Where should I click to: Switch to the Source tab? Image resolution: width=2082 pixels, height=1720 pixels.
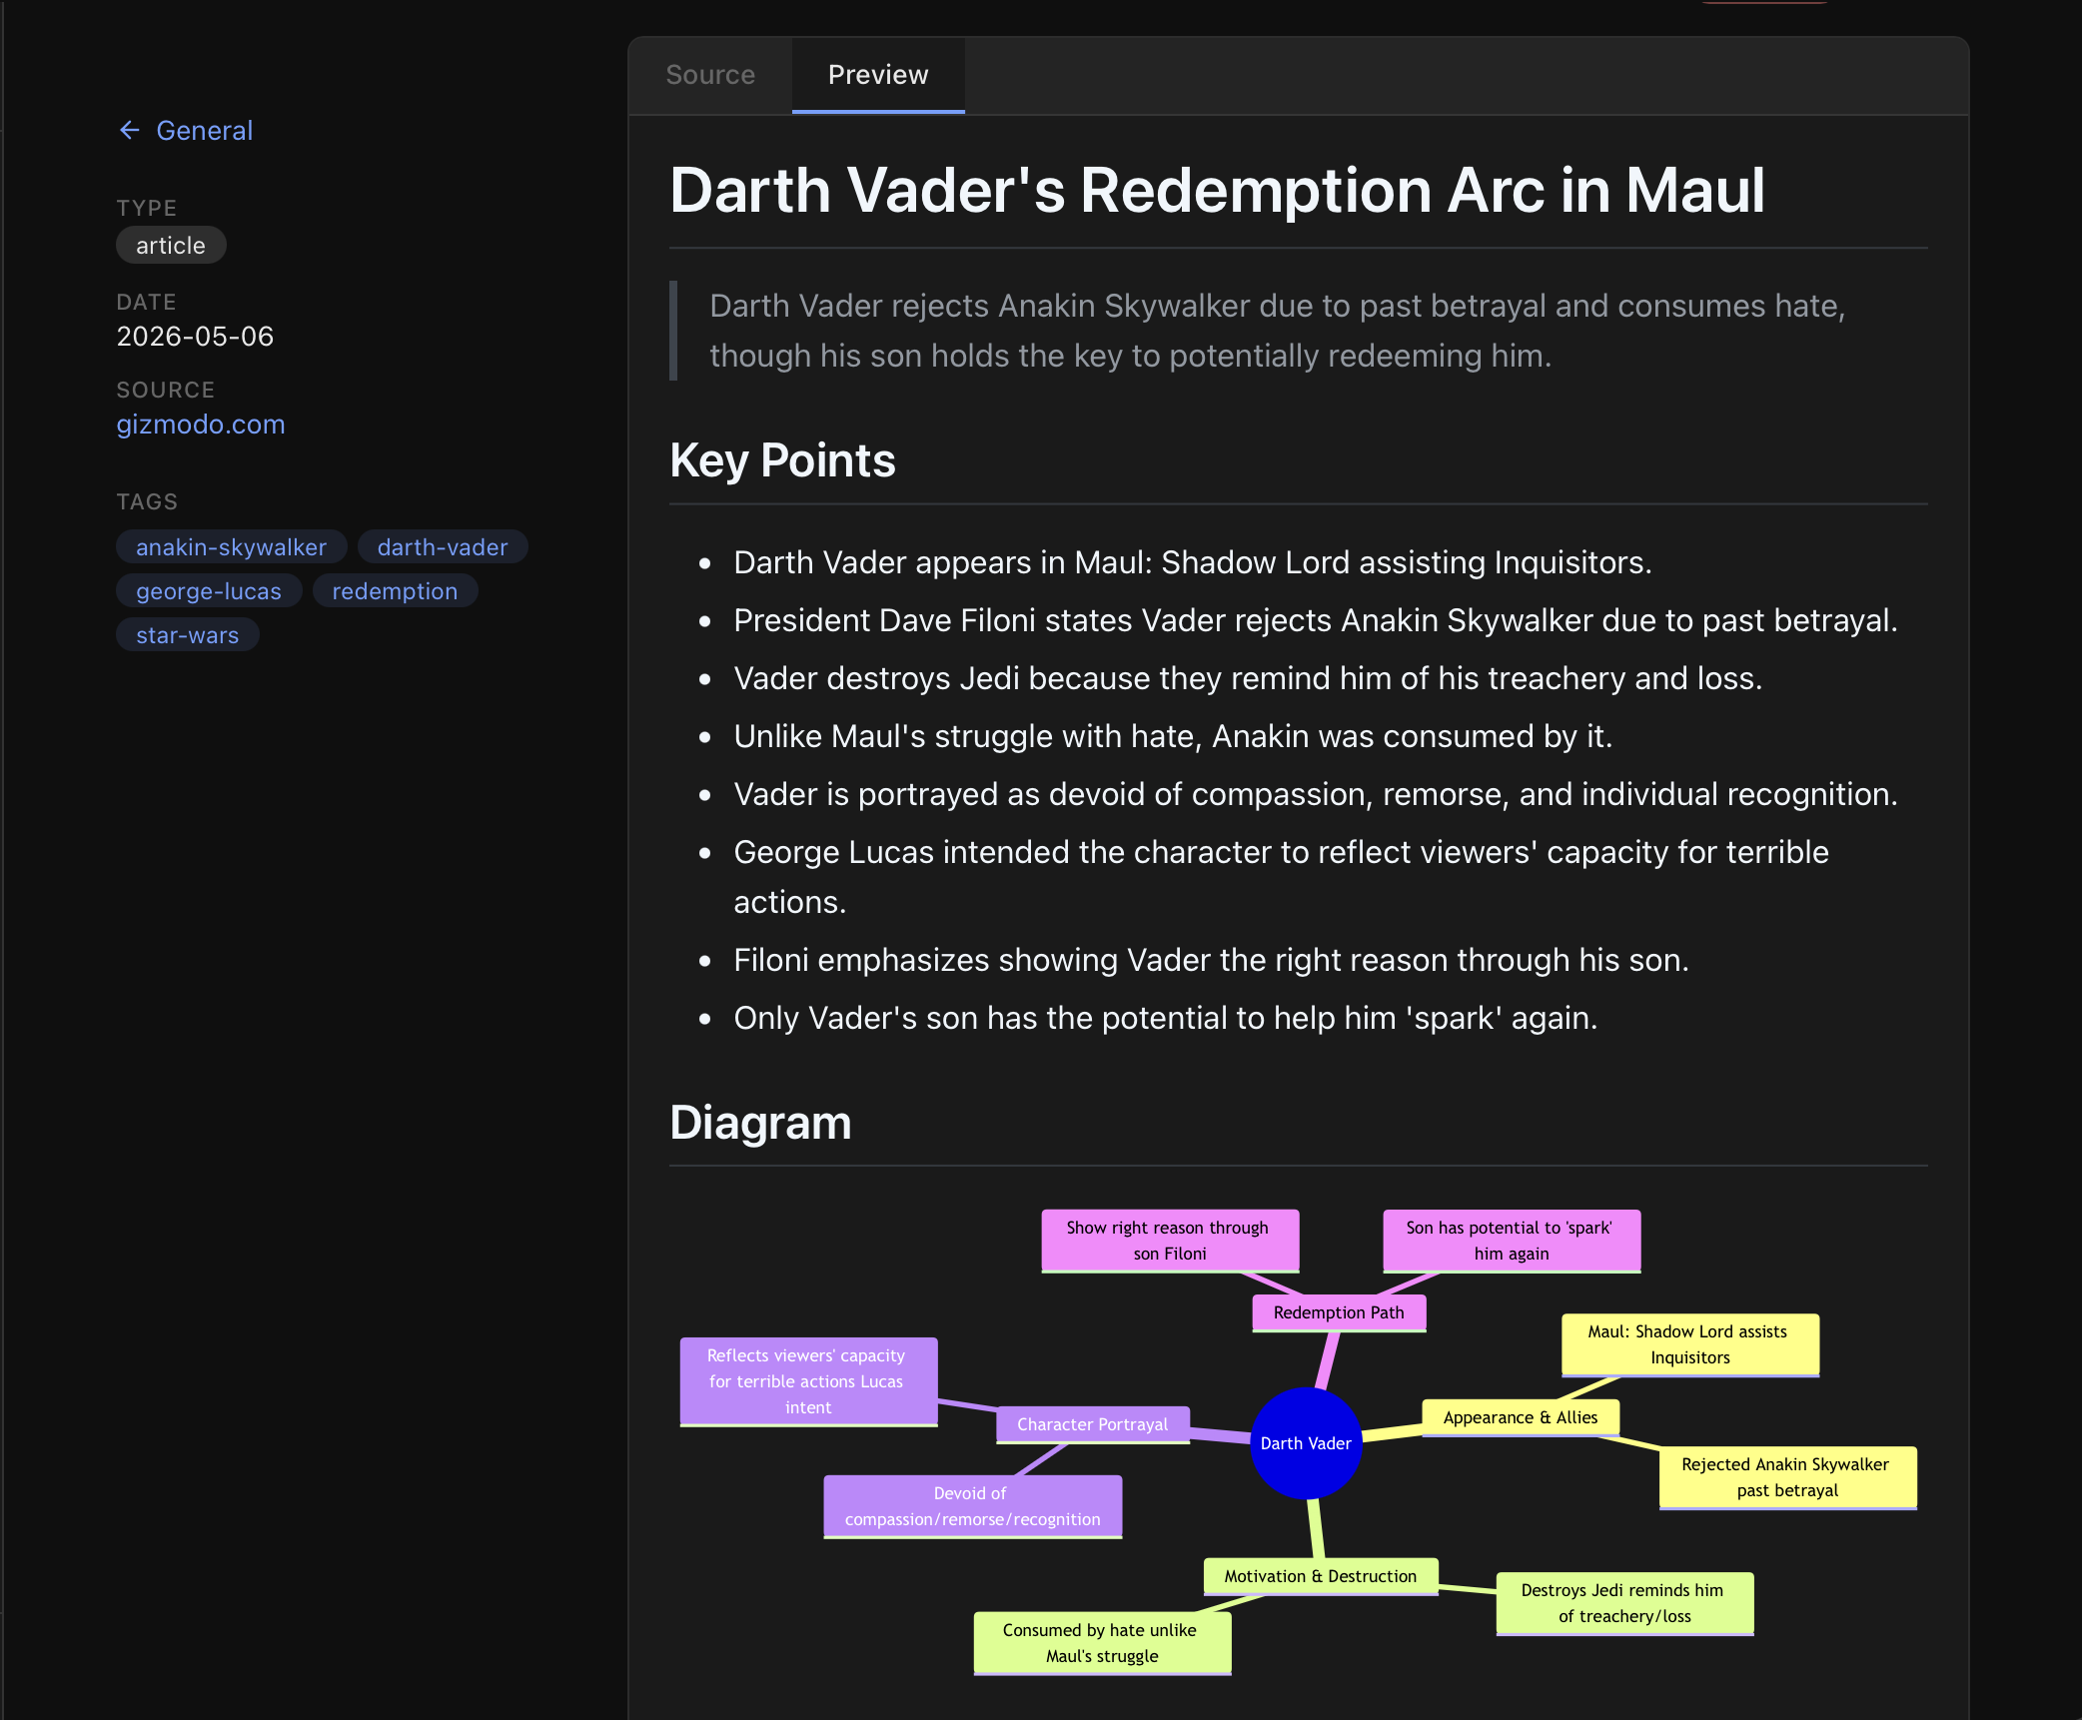pos(710,75)
